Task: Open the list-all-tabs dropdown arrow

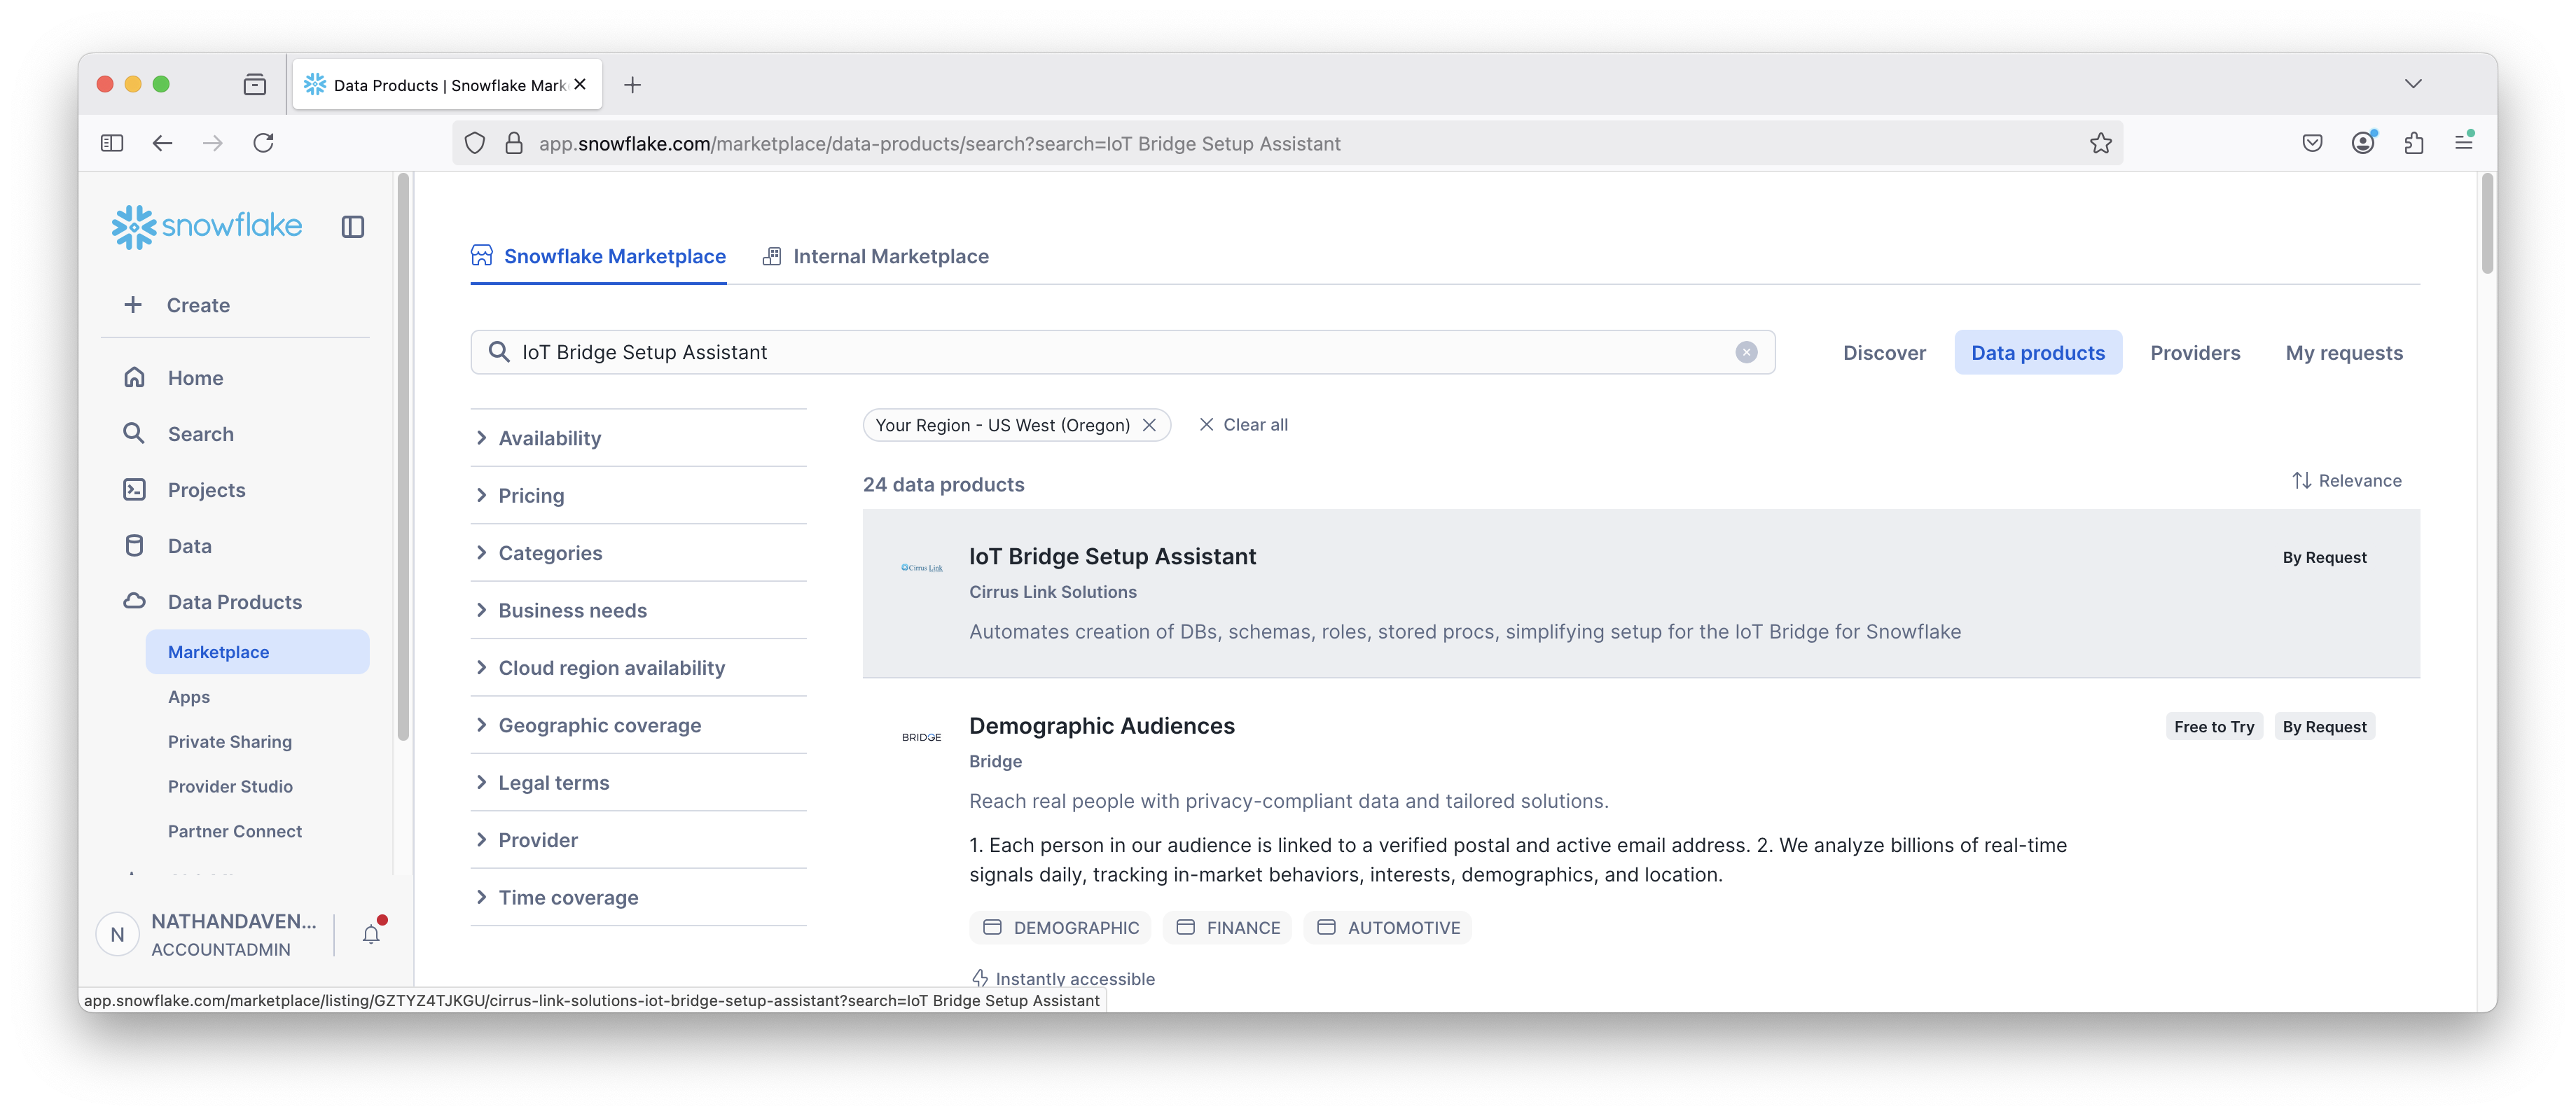Action: pos(2413,84)
